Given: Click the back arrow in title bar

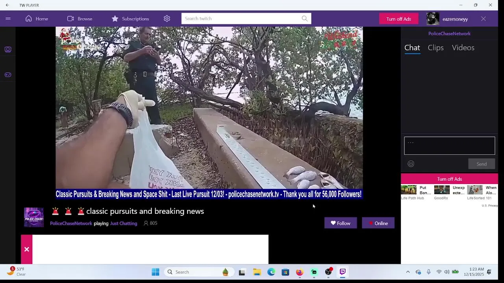Looking at the screenshot, I should click(x=7, y=5).
